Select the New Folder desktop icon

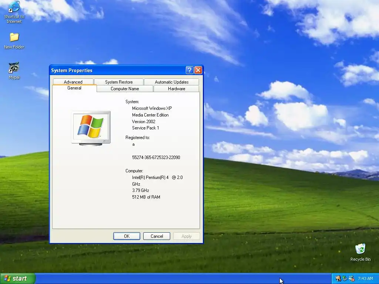click(14, 41)
